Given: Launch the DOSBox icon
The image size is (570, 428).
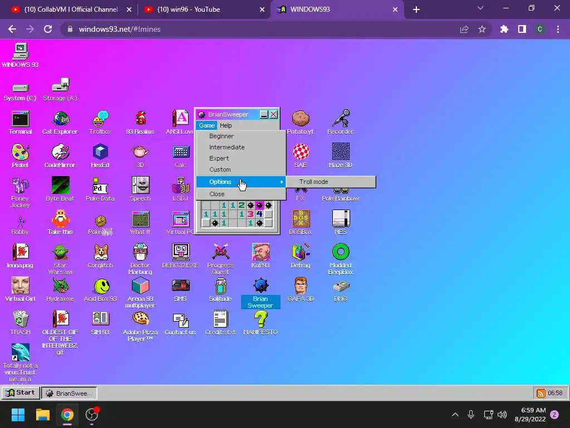Looking at the screenshot, I should pyautogui.click(x=301, y=223).
